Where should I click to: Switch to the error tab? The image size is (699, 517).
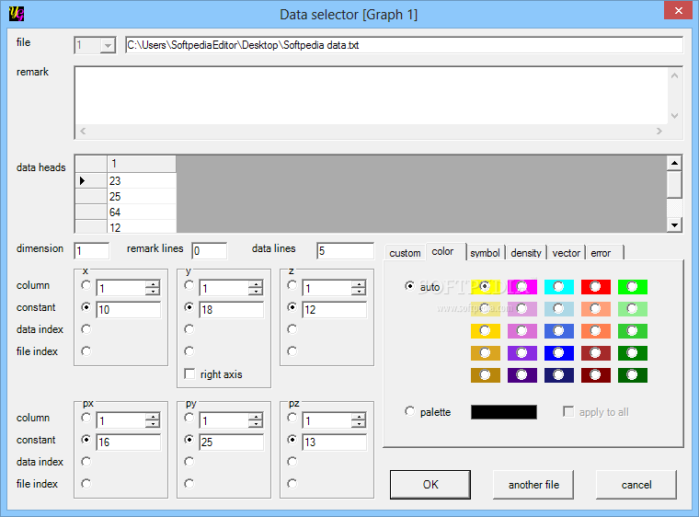pos(604,253)
